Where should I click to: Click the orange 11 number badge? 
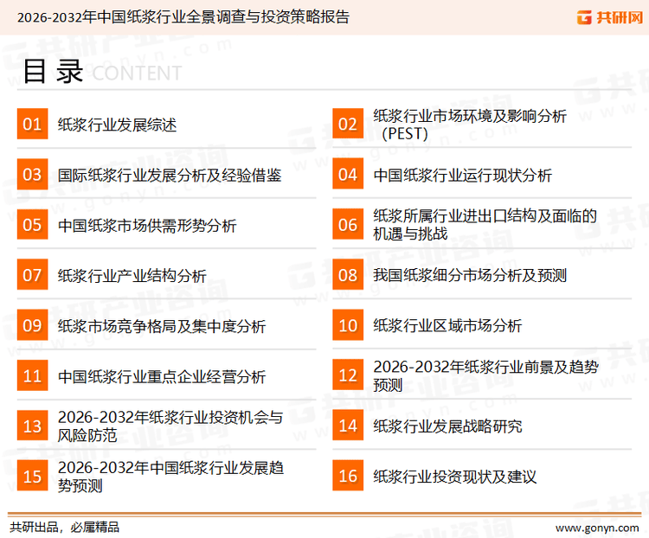coord(32,376)
